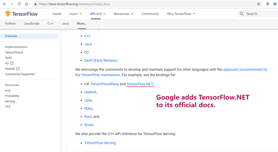Screen dimensions: 278x152
Task: Open Haskell in the sidebar
Action: click(10, 69)
